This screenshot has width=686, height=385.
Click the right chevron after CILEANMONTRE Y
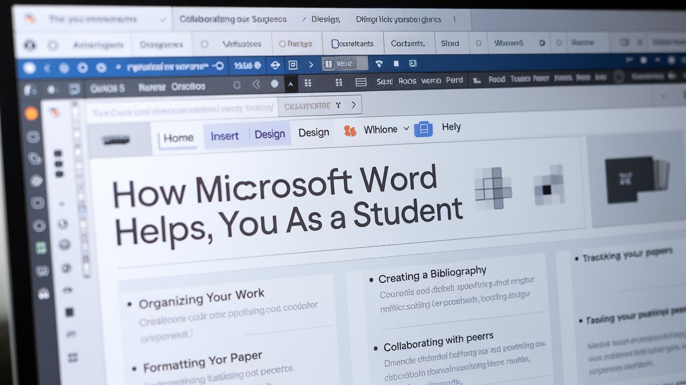353,105
